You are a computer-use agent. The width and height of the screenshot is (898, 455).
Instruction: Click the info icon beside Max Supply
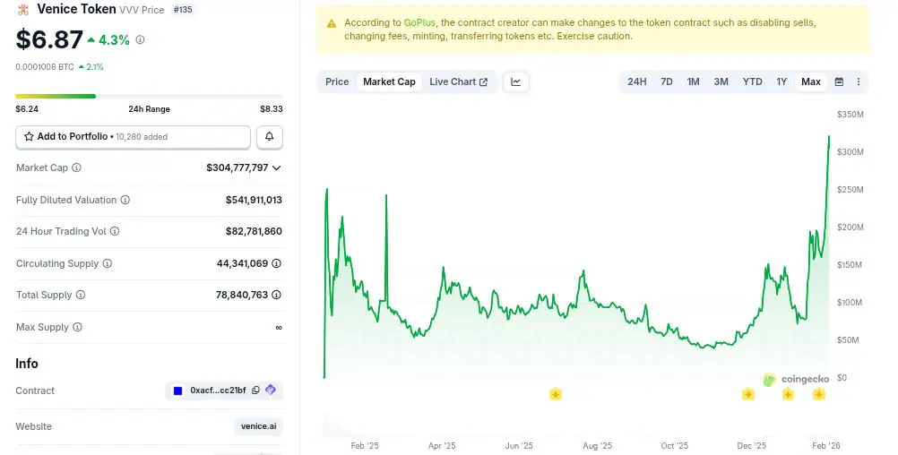pos(78,327)
